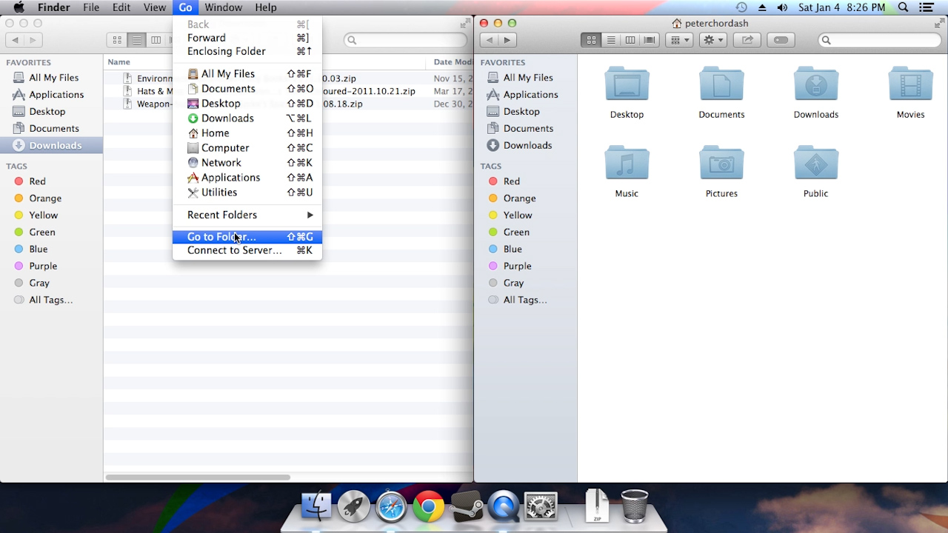Open Spotlight search in menu bar
Image resolution: width=948 pixels, height=533 pixels.
tap(903, 7)
